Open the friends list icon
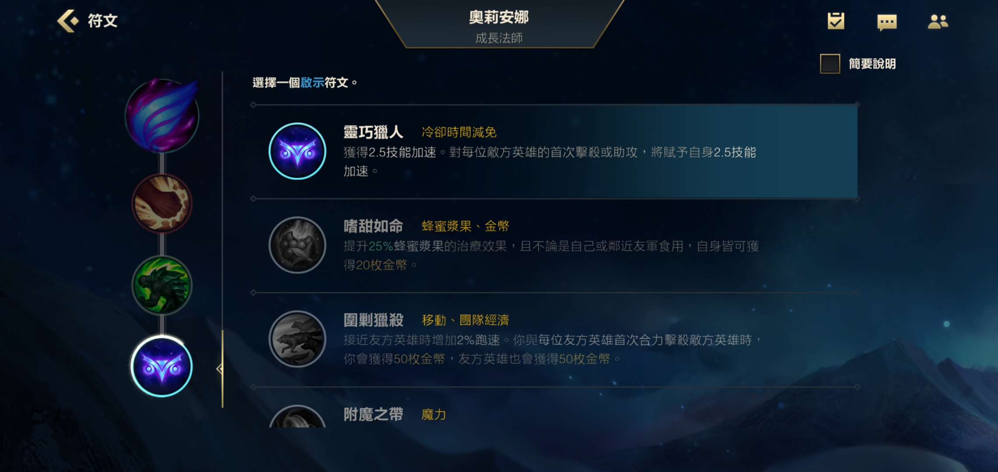Image resolution: width=998 pixels, height=472 pixels. (x=938, y=21)
